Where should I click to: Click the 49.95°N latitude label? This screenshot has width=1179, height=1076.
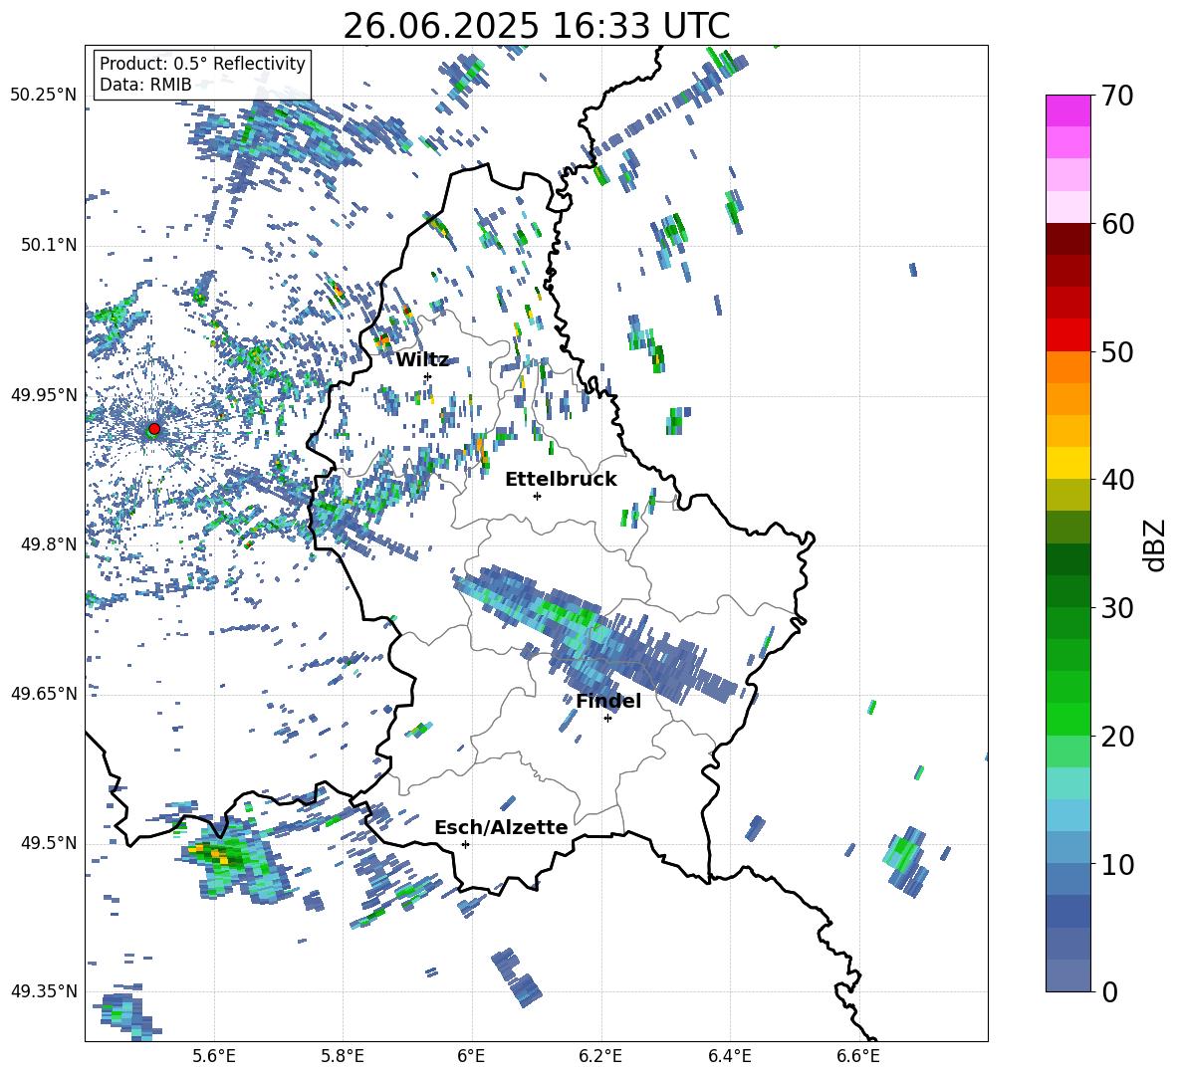[x=44, y=395]
